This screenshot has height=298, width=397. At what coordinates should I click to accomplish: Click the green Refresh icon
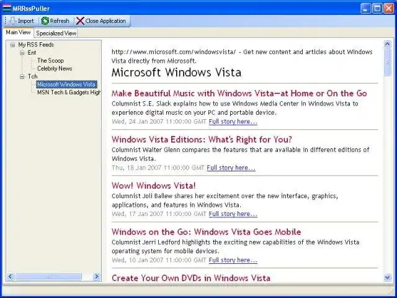tap(45, 21)
